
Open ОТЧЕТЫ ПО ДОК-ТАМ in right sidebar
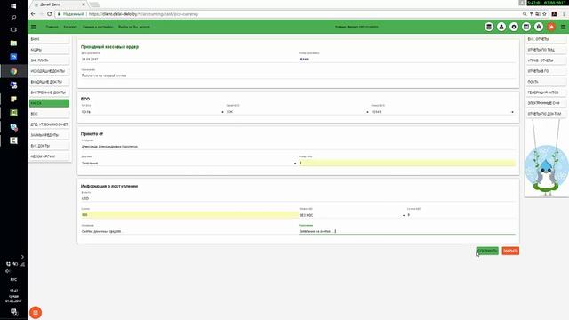tap(546, 114)
